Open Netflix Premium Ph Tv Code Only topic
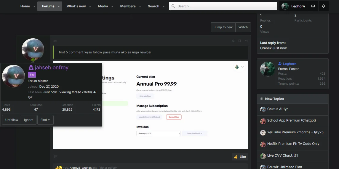Viewport: 339px width, 169px height. point(293,144)
